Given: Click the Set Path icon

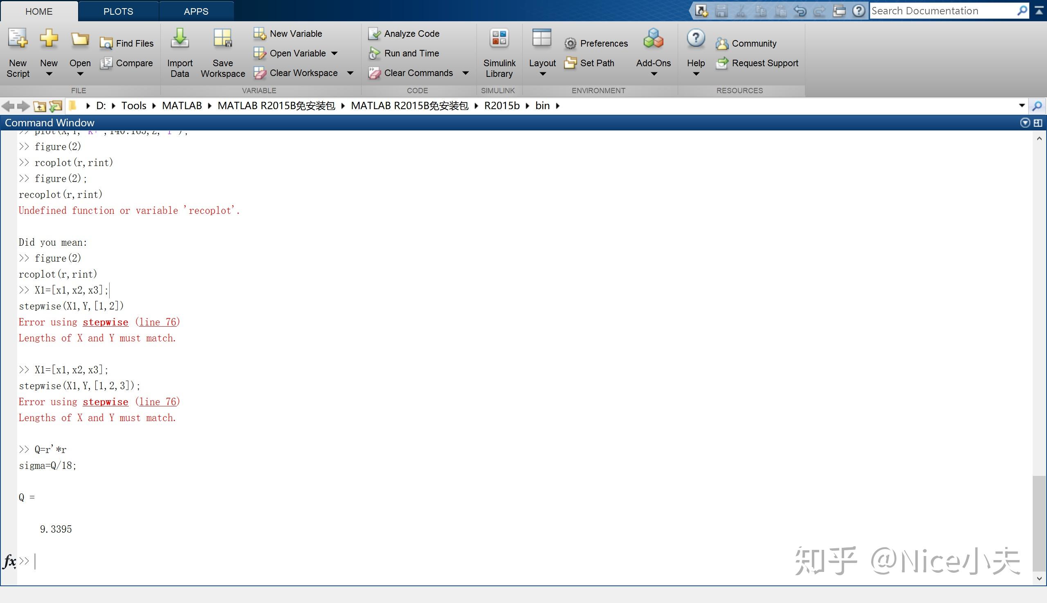Looking at the screenshot, I should pyautogui.click(x=570, y=63).
